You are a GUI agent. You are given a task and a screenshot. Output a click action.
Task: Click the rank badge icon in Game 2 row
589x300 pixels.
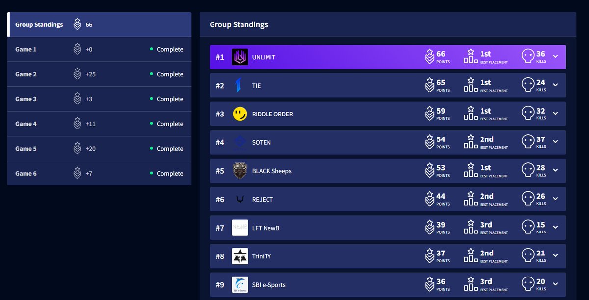[77, 74]
